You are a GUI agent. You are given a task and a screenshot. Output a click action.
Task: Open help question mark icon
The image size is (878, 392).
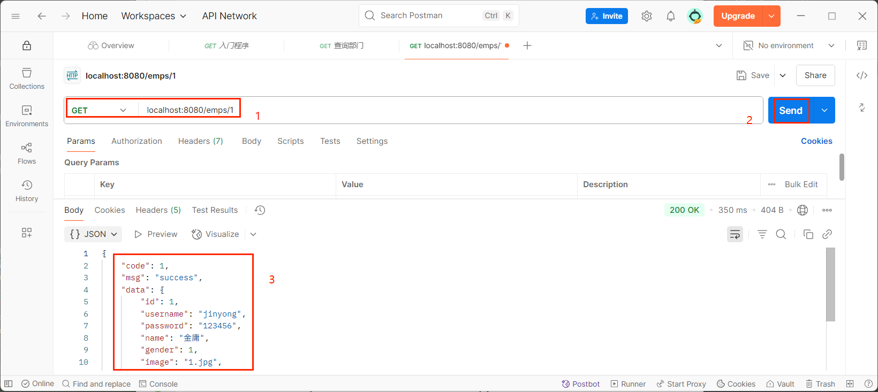868,383
